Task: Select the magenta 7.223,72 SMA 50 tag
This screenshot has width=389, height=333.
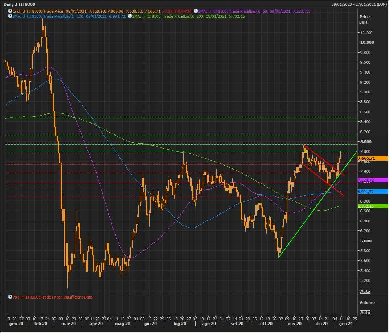Action: (x=372, y=180)
